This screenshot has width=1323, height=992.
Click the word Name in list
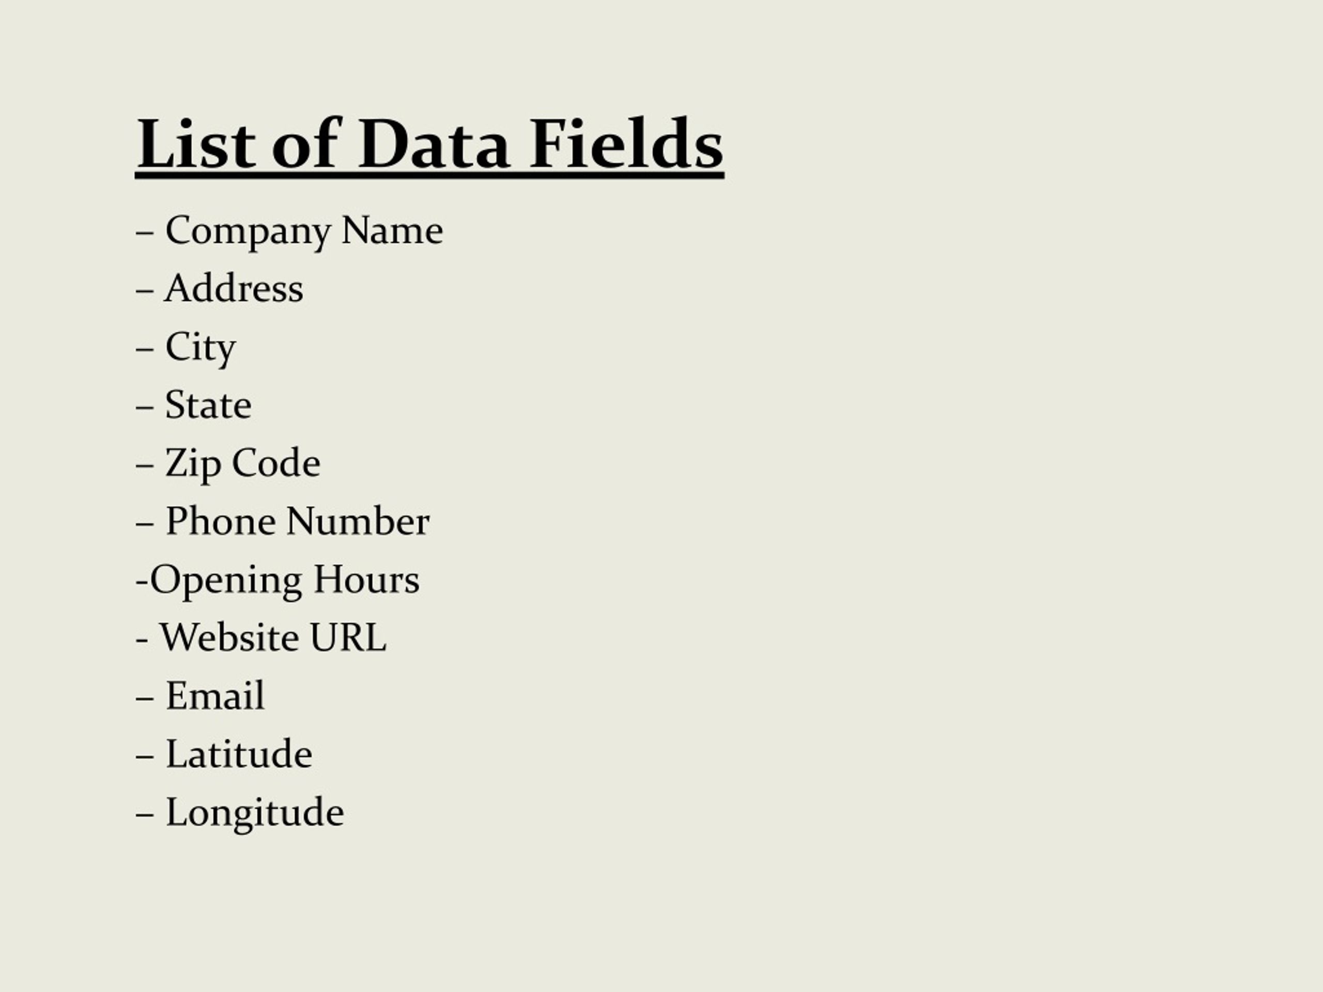(392, 230)
